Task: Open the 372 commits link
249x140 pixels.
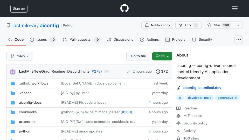Action: pos(162,72)
